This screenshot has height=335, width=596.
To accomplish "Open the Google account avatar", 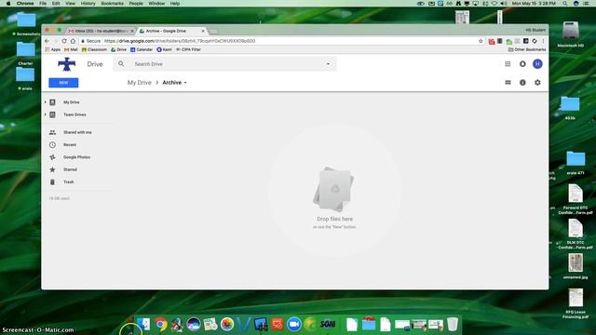I will tap(537, 64).
